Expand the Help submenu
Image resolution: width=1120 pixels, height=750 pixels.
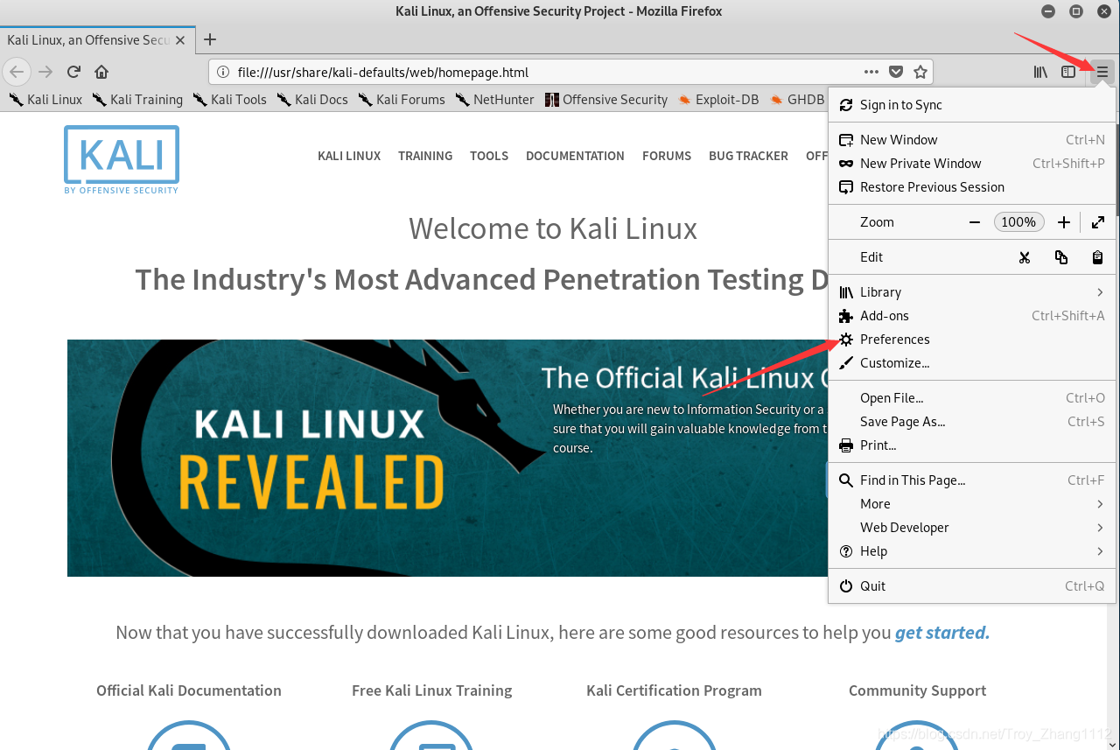click(972, 551)
